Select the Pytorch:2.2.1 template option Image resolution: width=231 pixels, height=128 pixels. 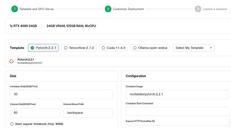pos(43,48)
